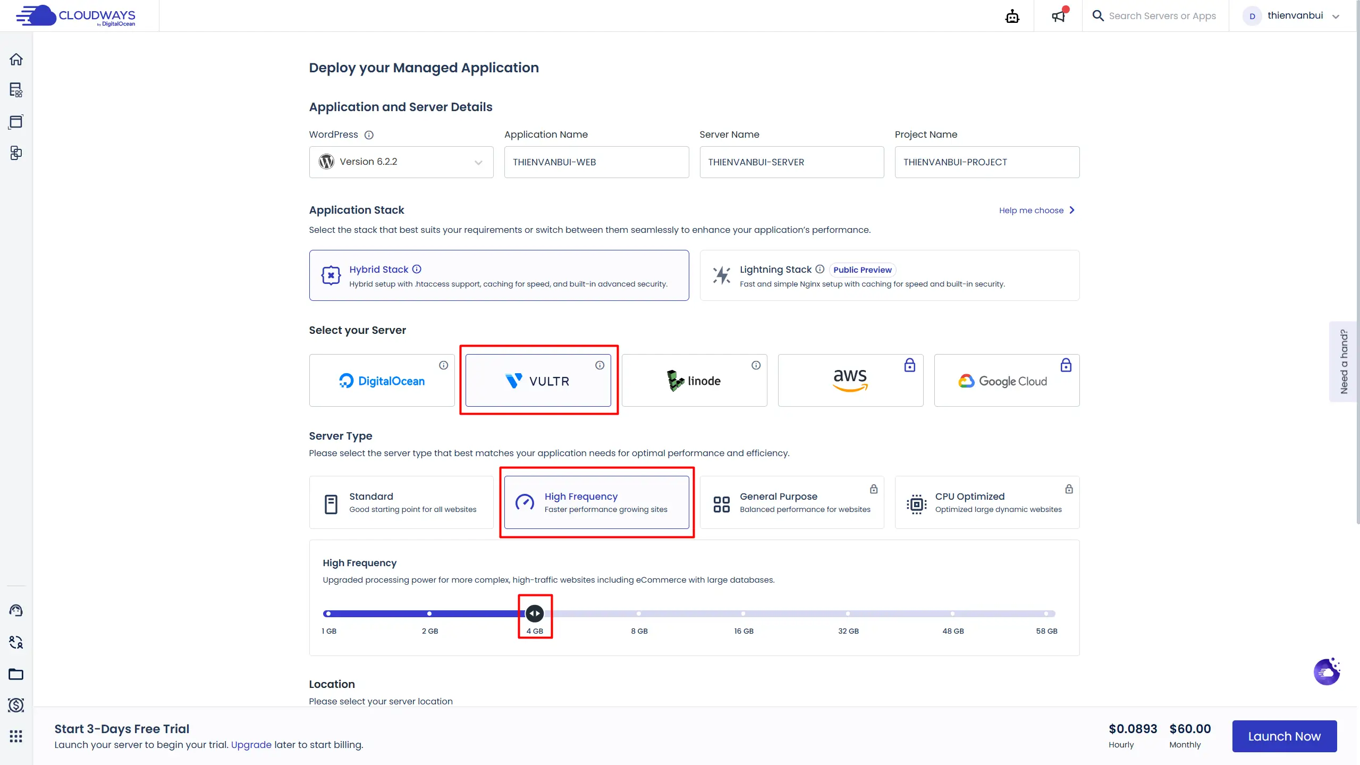Click the Search Servers or Apps field

[1162, 16]
